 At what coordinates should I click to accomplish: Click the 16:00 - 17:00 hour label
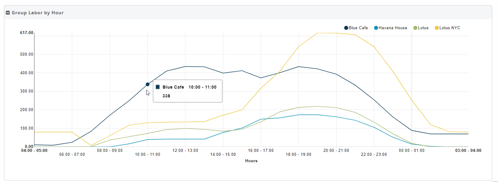(261, 150)
